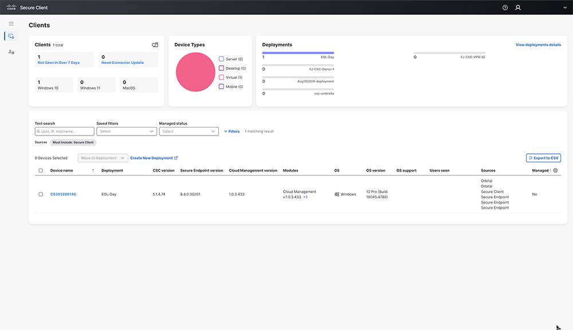The height and width of the screenshot is (330, 573).
Task: Click the 1.0.3.433 cloud version cell
Action: (x=237, y=194)
